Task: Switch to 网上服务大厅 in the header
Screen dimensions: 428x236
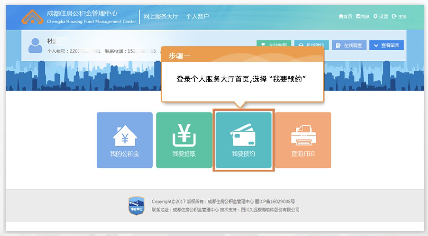Action: coord(160,16)
